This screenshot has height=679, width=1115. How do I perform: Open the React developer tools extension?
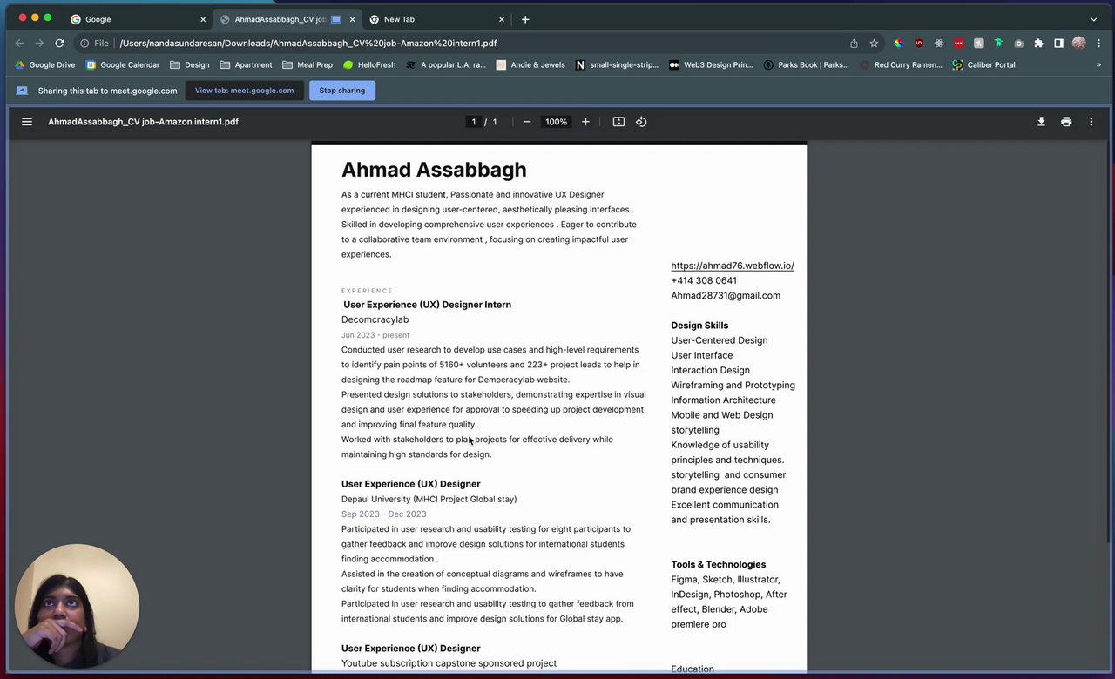point(939,43)
